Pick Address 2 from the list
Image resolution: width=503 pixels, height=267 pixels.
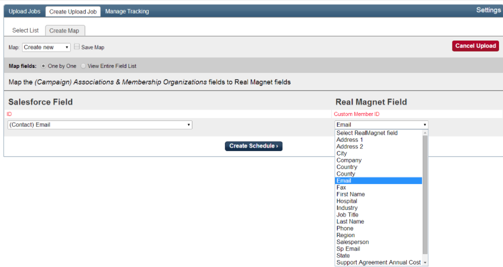[x=379, y=146]
